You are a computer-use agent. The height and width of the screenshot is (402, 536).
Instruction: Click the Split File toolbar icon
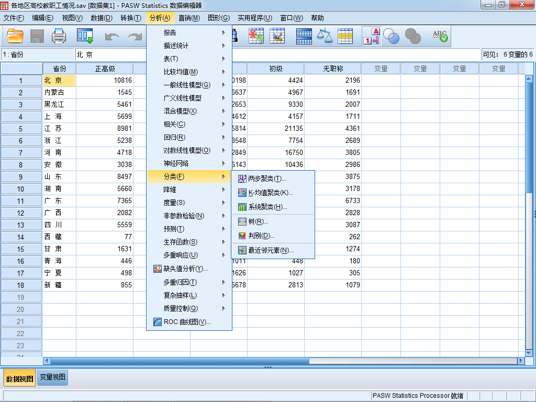point(304,36)
